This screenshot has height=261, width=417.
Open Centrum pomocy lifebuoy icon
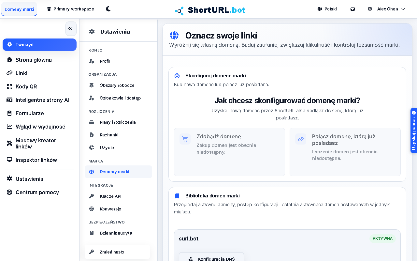pyautogui.click(x=9, y=192)
